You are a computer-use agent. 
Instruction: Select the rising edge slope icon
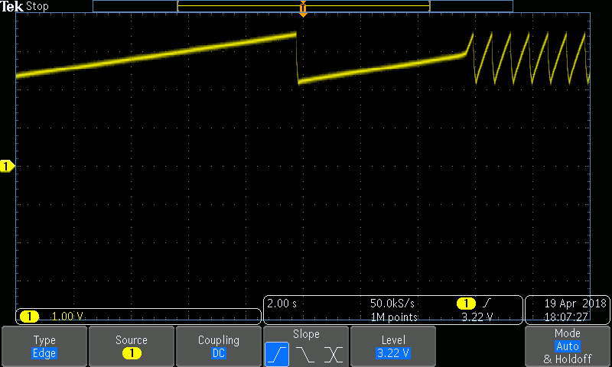(277, 354)
